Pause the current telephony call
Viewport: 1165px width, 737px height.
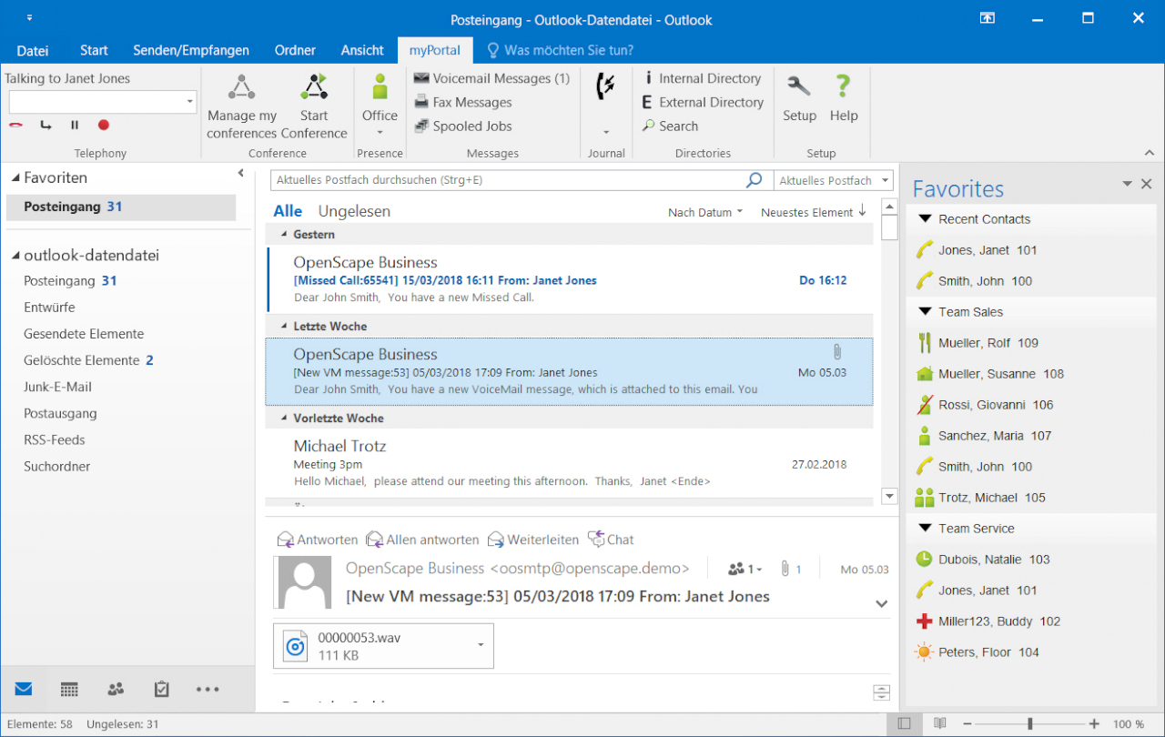(x=74, y=125)
